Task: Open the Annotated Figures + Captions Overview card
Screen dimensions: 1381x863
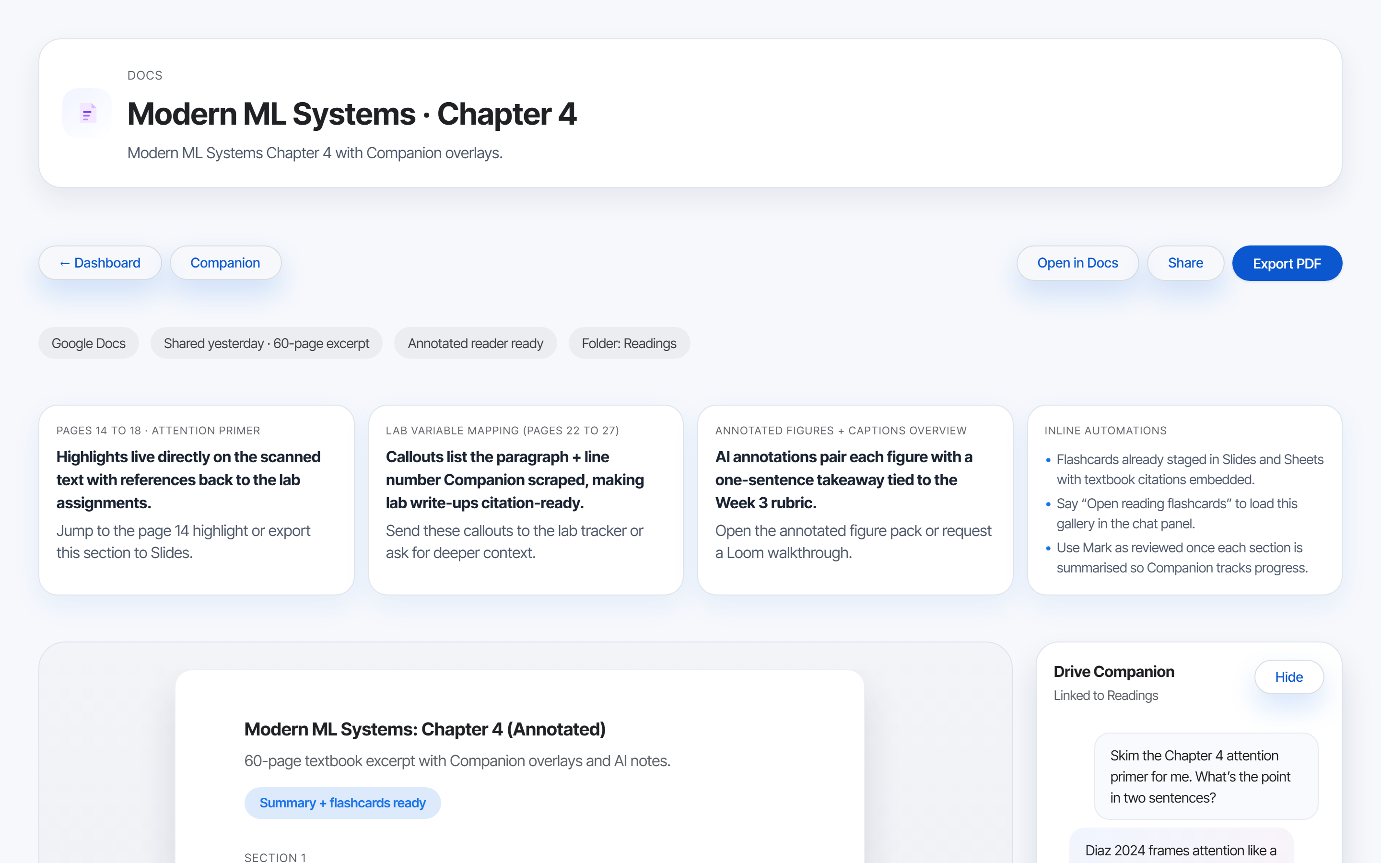Action: [x=855, y=500]
